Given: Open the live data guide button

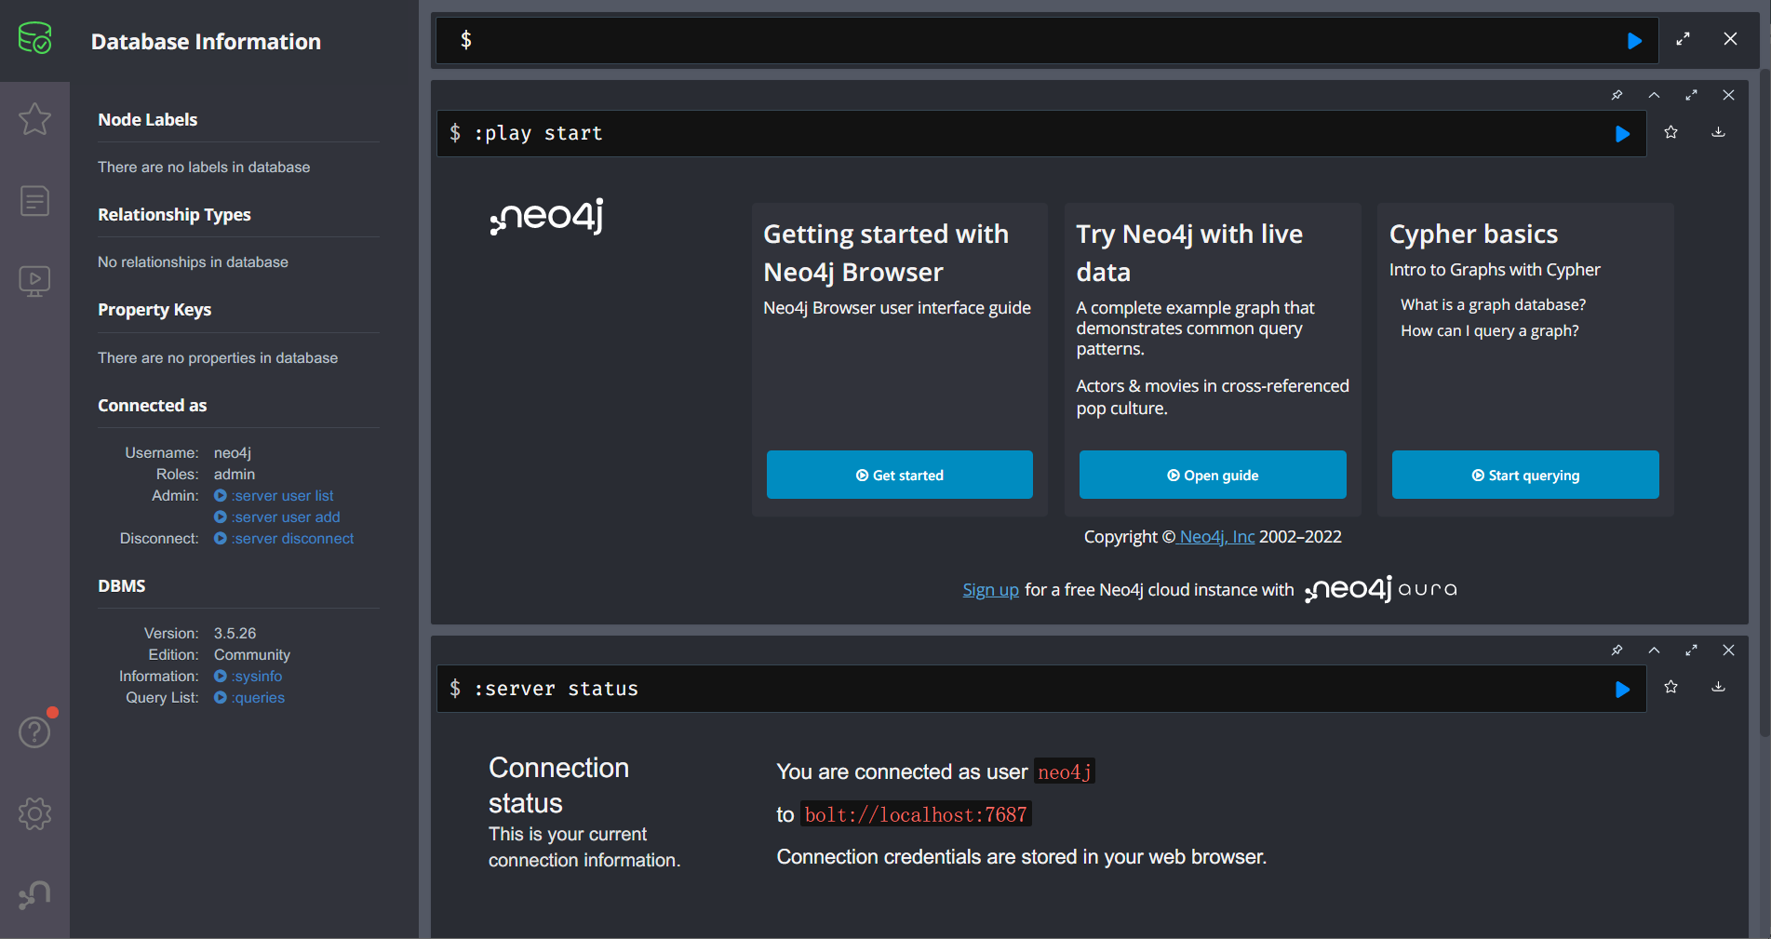Looking at the screenshot, I should pyautogui.click(x=1212, y=475).
